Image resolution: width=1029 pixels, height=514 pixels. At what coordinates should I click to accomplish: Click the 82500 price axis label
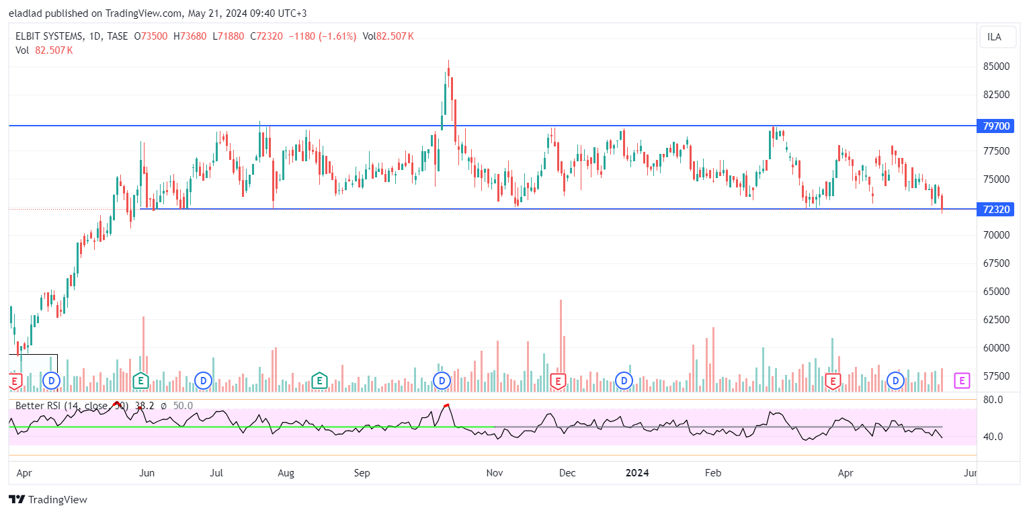click(996, 95)
